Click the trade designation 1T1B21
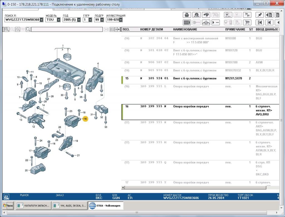 coord(243,198)
